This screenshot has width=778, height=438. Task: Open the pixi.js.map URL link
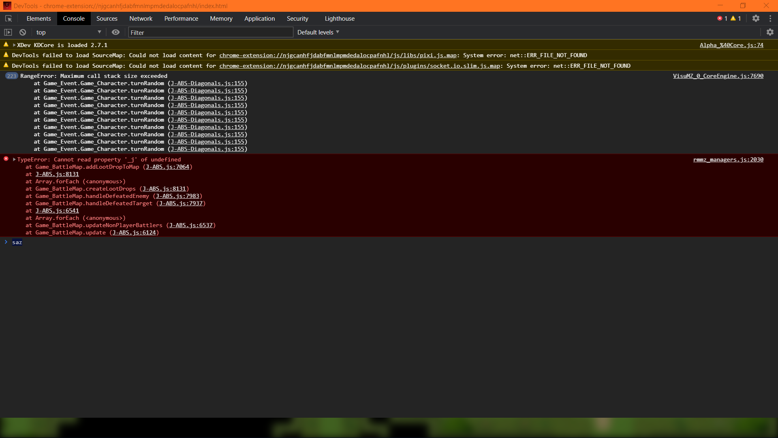click(338, 55)
